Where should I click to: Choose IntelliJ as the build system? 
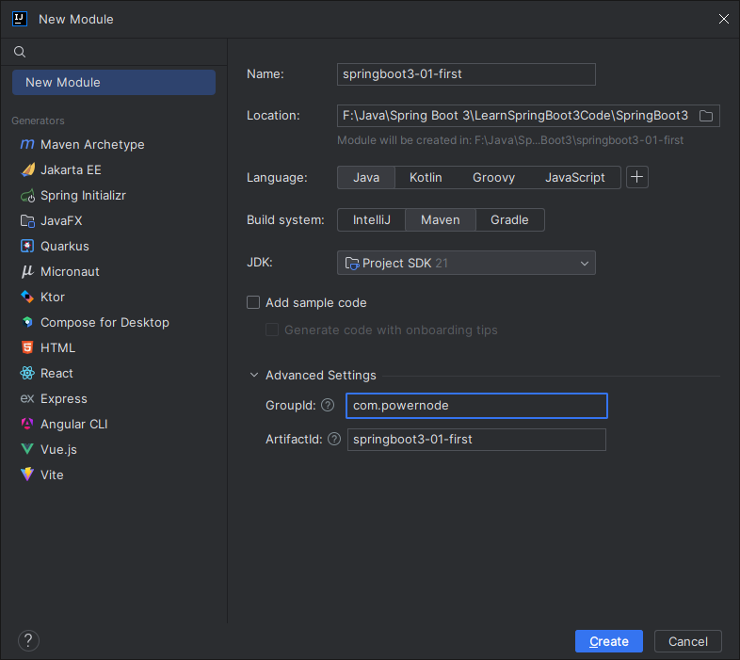click(x=371, y=220)
